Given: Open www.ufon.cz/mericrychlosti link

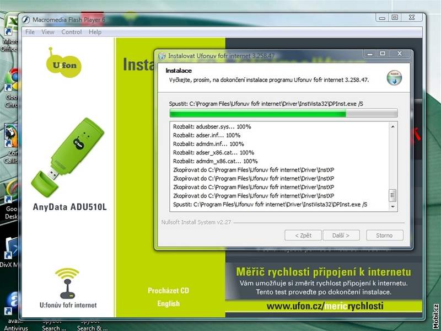Looking at the screenshot, I should tap(325, 306).
